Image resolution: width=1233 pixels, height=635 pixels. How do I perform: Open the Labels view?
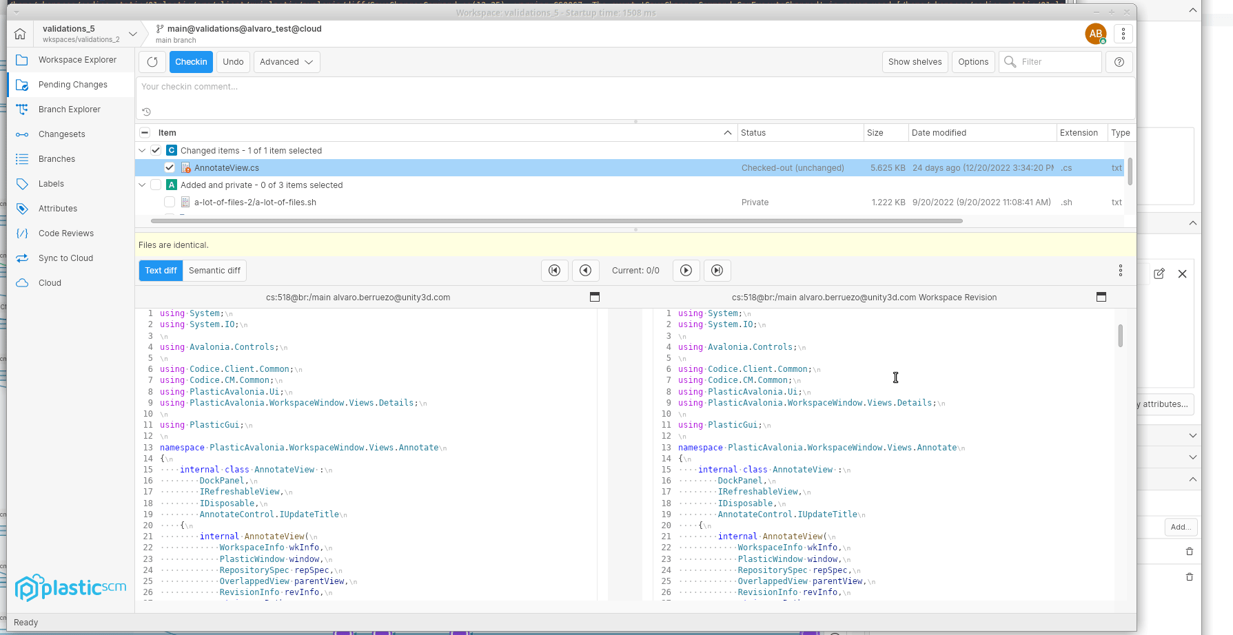tap(50, 183)
